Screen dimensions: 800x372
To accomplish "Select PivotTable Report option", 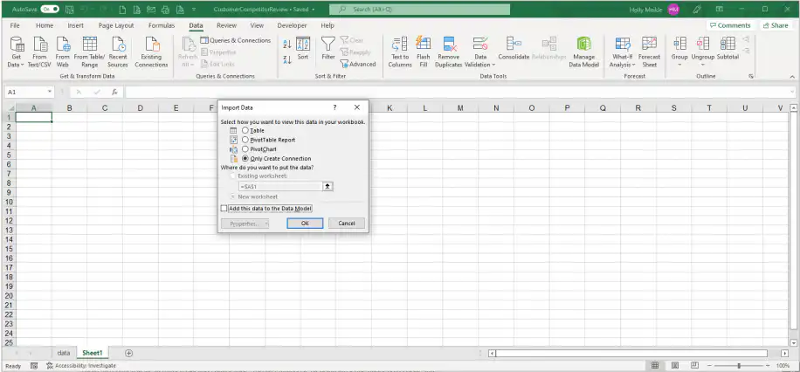I will [x=245, y=140].
